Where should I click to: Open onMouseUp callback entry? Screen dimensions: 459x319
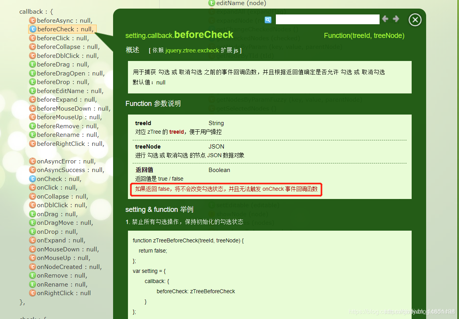click(x=60, y=258)
